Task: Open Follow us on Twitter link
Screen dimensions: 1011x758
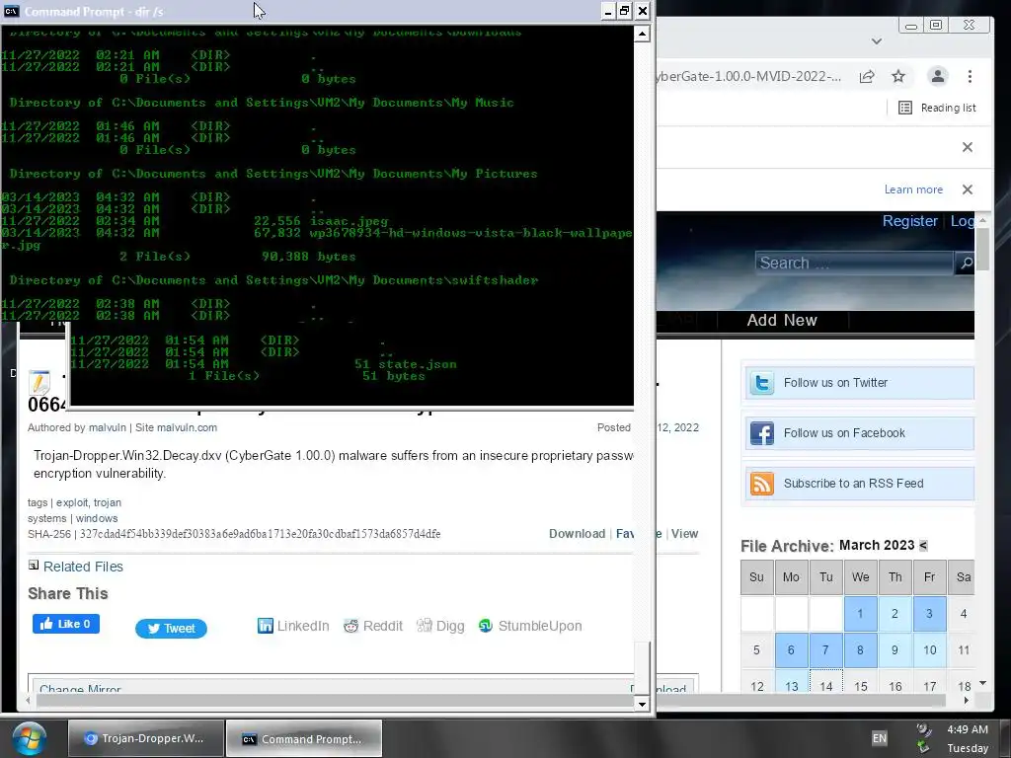Action: 835,383
